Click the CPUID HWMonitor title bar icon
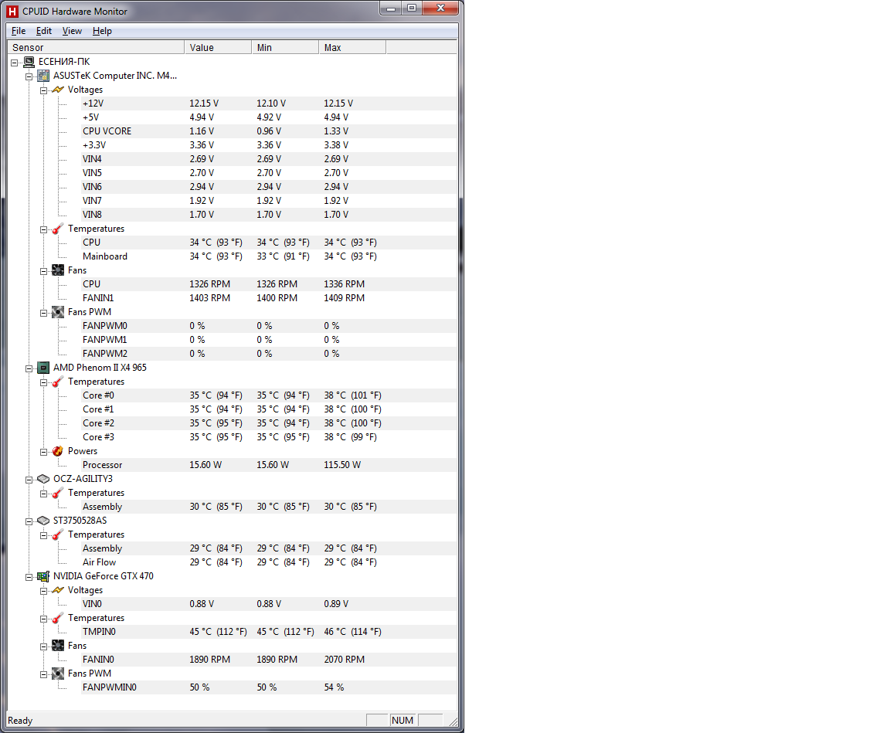This screenshot has height=733, width=890. 12,12
